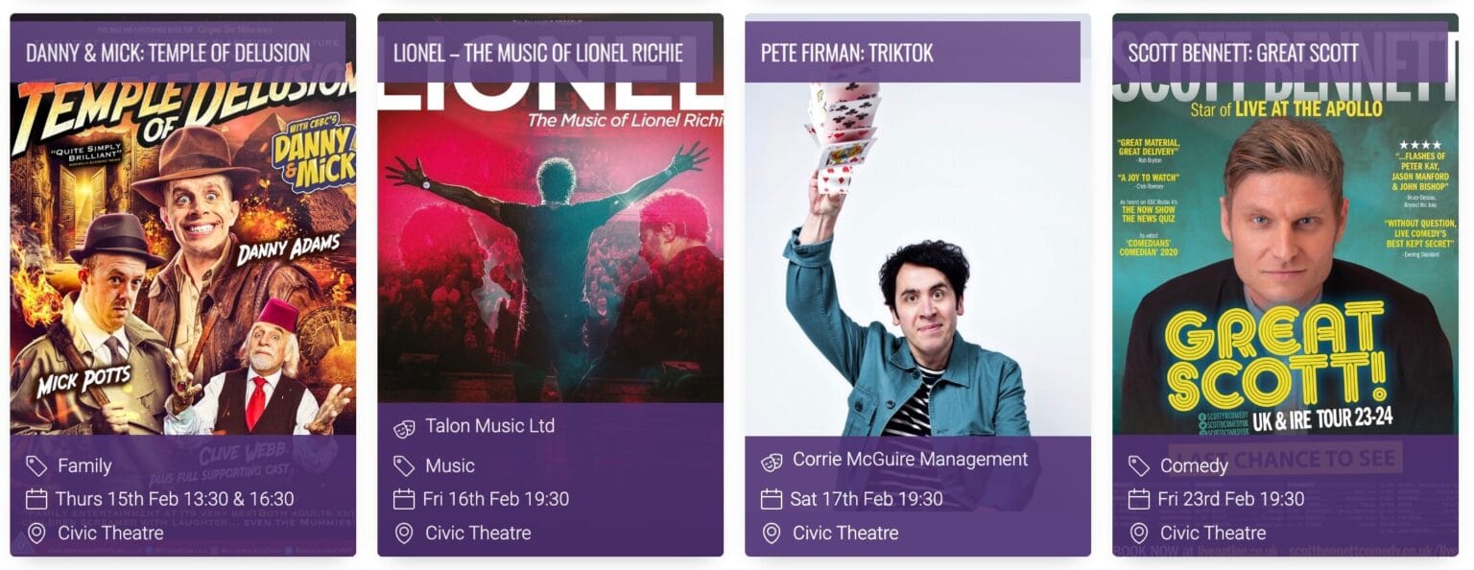Open the Danny & Mick: Temple of Delusion title

168,52
